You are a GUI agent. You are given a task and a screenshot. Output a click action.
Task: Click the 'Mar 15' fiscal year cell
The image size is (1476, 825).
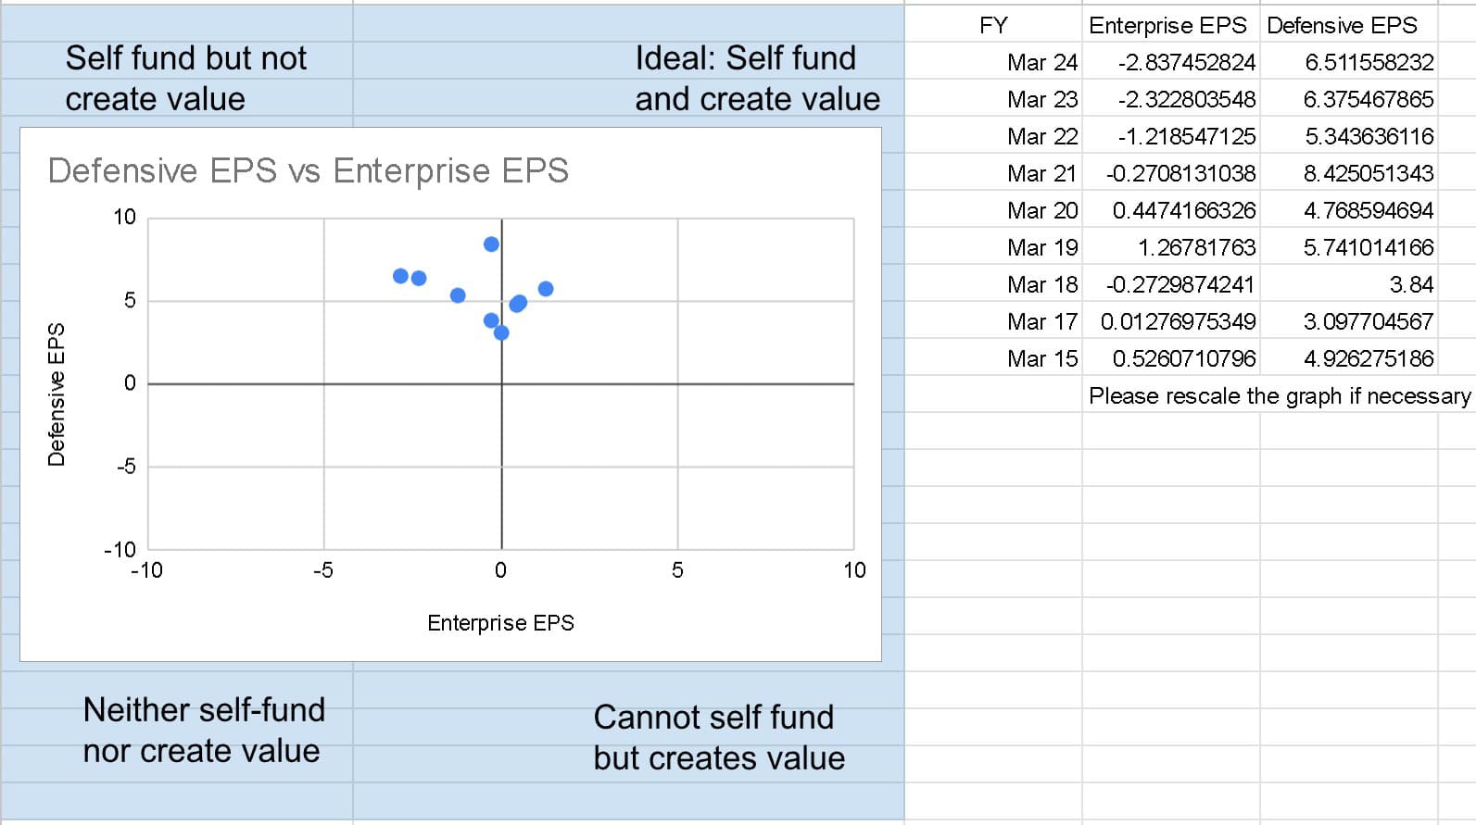1041,358
